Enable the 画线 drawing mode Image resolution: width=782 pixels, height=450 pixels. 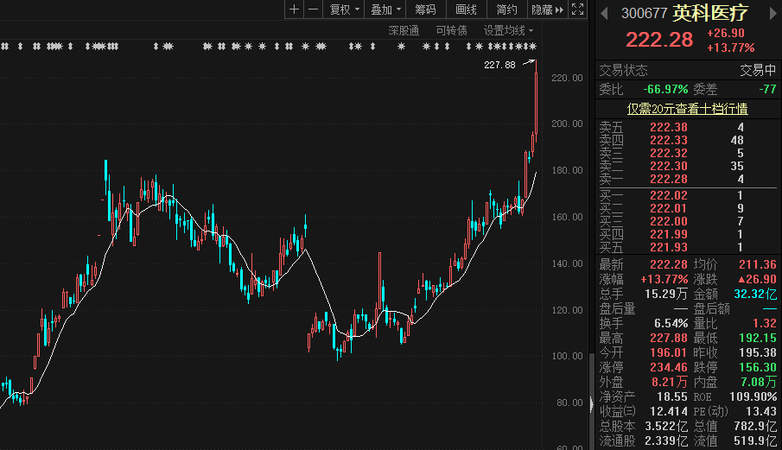click(466, 10)
